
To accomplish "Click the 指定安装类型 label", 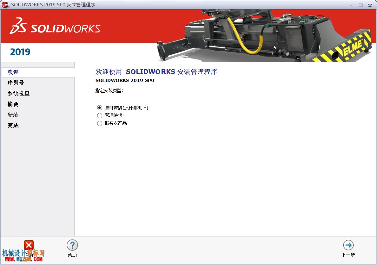I will coord(109,90).
